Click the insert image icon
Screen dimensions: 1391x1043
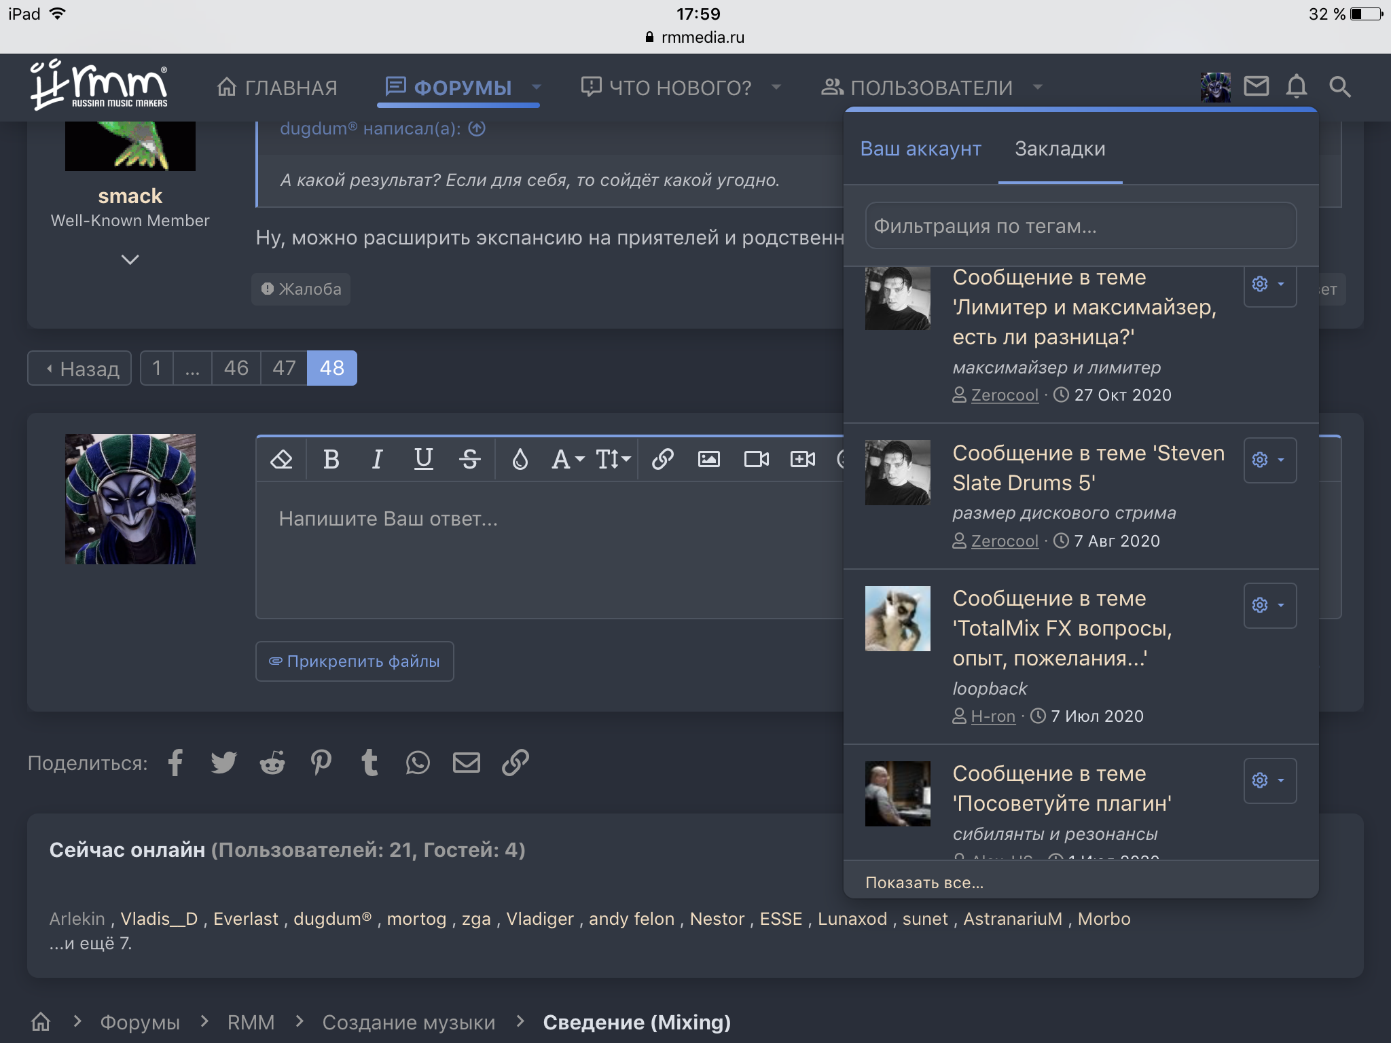[x=708, y=460]
